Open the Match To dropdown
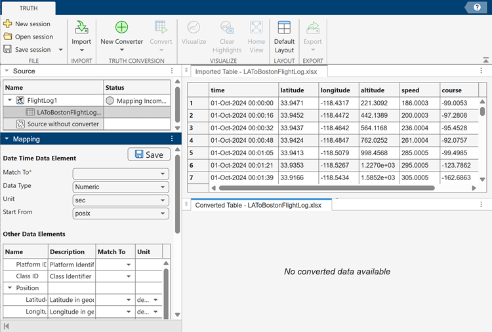The width and height of the screenshot is (492, 332). (121, 174)
